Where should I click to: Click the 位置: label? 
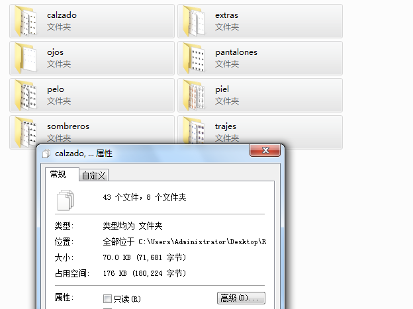[64, 242]
